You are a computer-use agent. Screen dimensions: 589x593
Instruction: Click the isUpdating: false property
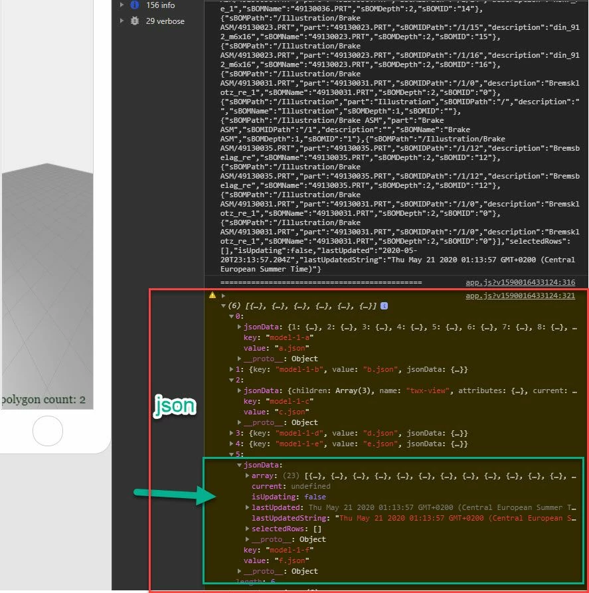click(x=289, y=497)
